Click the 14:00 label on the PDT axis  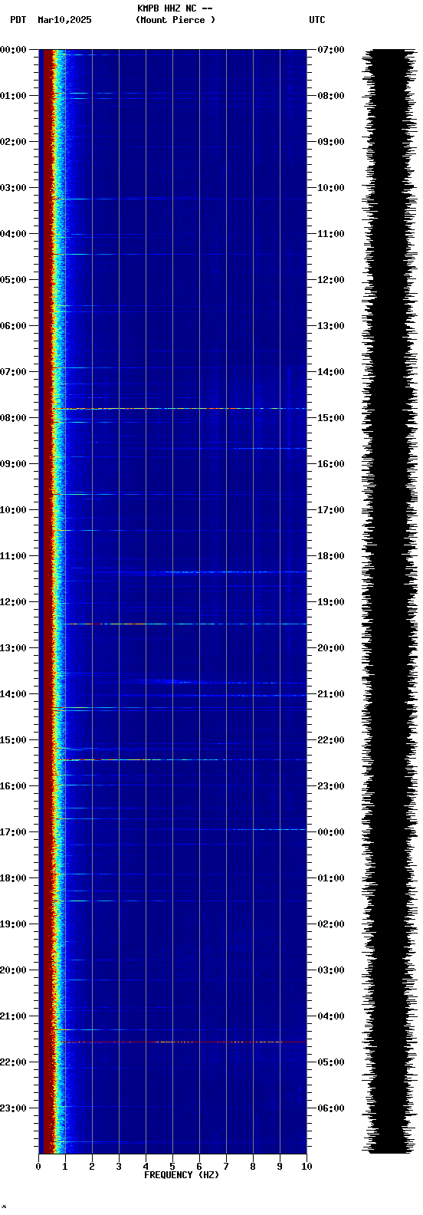coord(13,694)
